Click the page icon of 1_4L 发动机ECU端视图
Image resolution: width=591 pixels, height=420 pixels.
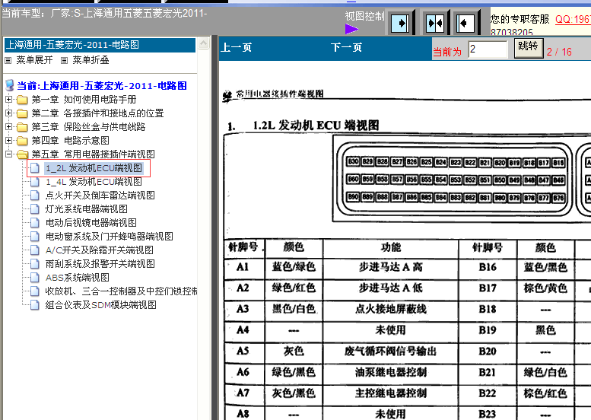35,182
